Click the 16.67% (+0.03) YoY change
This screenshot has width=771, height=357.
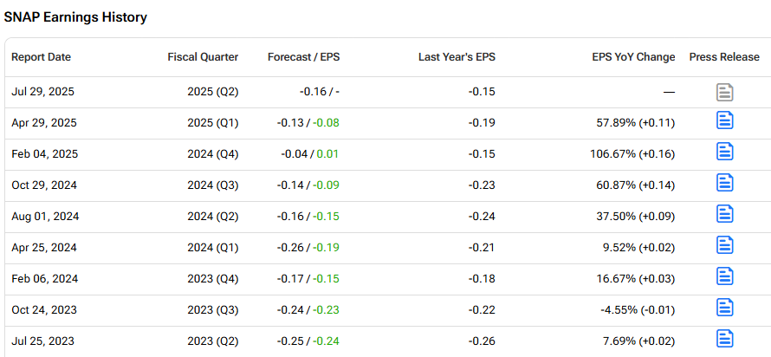638,279
